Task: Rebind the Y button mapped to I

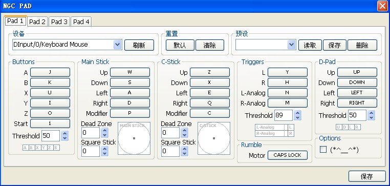Action: (50, 103)
